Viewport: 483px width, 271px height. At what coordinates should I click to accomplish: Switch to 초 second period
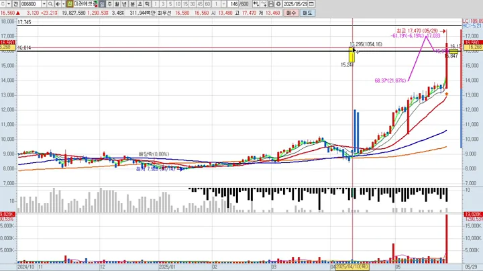point(140,4)
